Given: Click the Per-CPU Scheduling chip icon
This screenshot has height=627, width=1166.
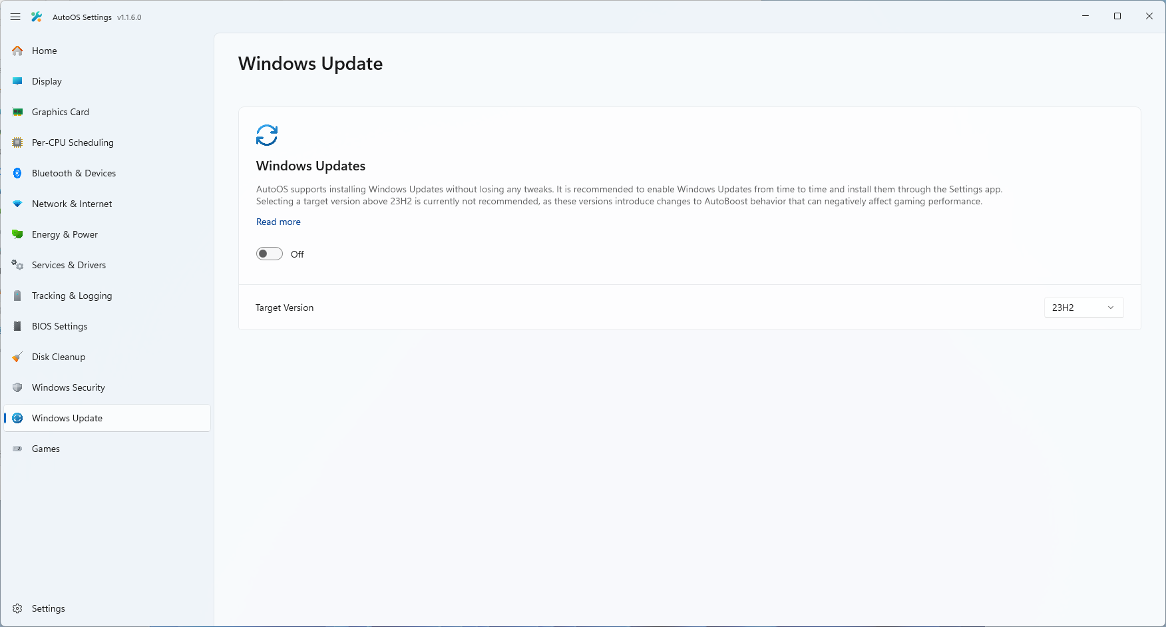Looking at the screenshot, I should 17,142.
